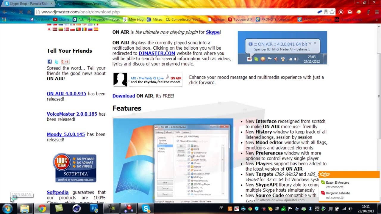The width and height of the screenshot is (381, 214).
Task: Click the address bar URL field
Action: tap(176, 12)
